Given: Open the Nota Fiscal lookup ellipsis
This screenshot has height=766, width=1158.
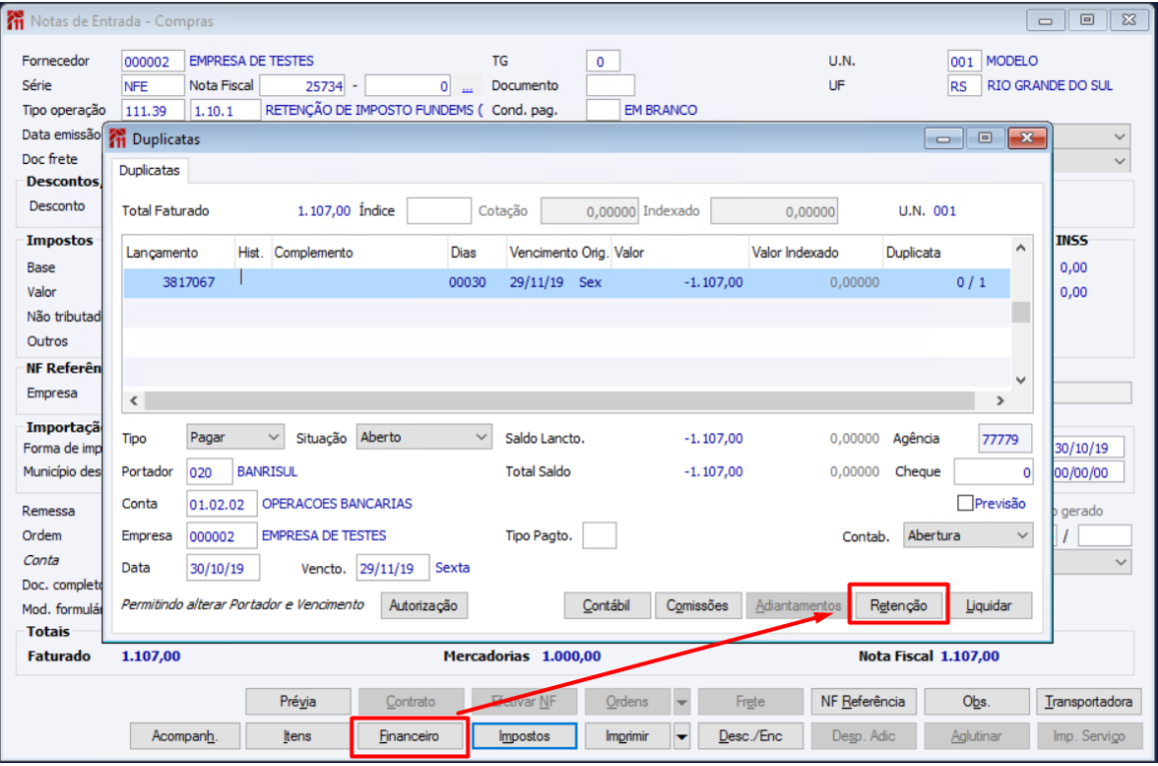Looking at the screenshot, I should pos(467,87).
